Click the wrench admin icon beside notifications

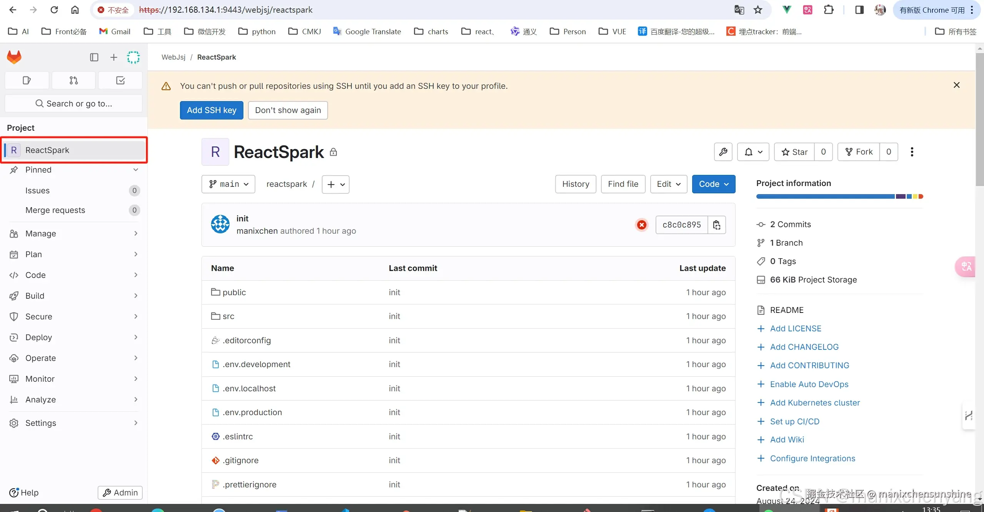click(723, 152)
